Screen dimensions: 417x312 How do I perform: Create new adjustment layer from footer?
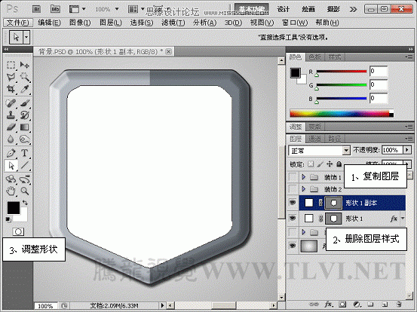point(357,304)
